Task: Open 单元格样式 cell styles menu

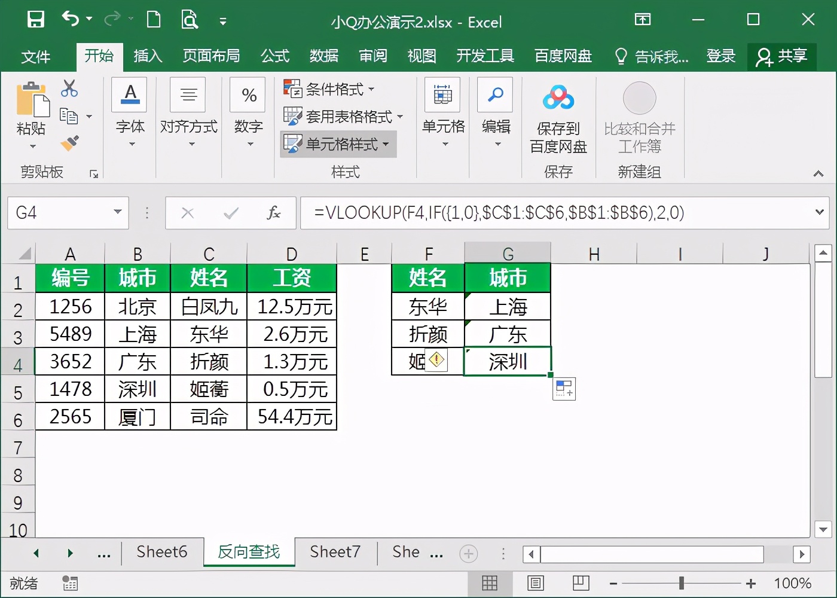Action: pos(338,144)
